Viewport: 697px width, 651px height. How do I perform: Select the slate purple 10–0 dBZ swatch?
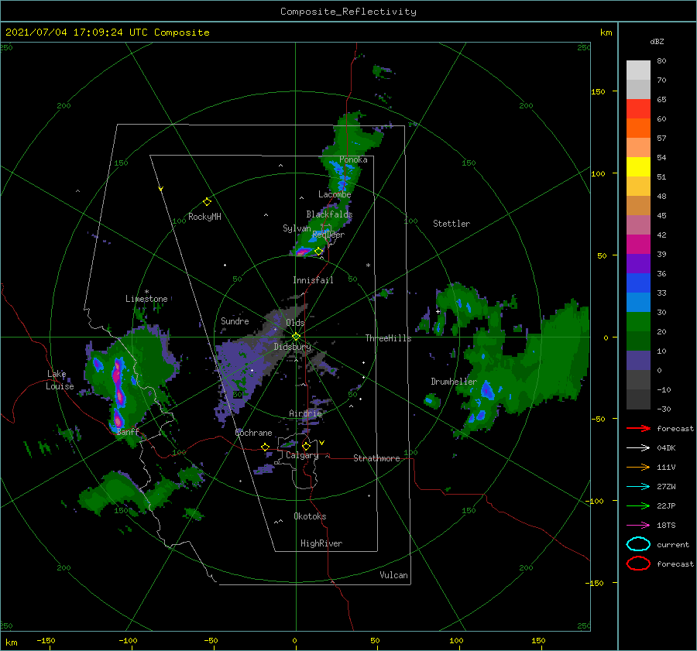638,360
